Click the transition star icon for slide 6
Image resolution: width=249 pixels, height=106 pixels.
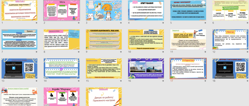point(248,23)
